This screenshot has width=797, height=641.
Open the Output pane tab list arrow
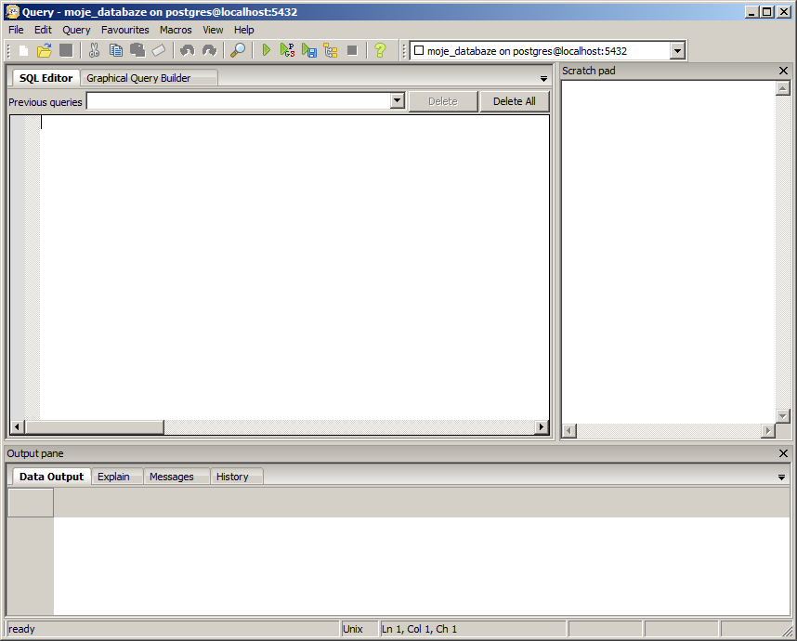[782, 477]
